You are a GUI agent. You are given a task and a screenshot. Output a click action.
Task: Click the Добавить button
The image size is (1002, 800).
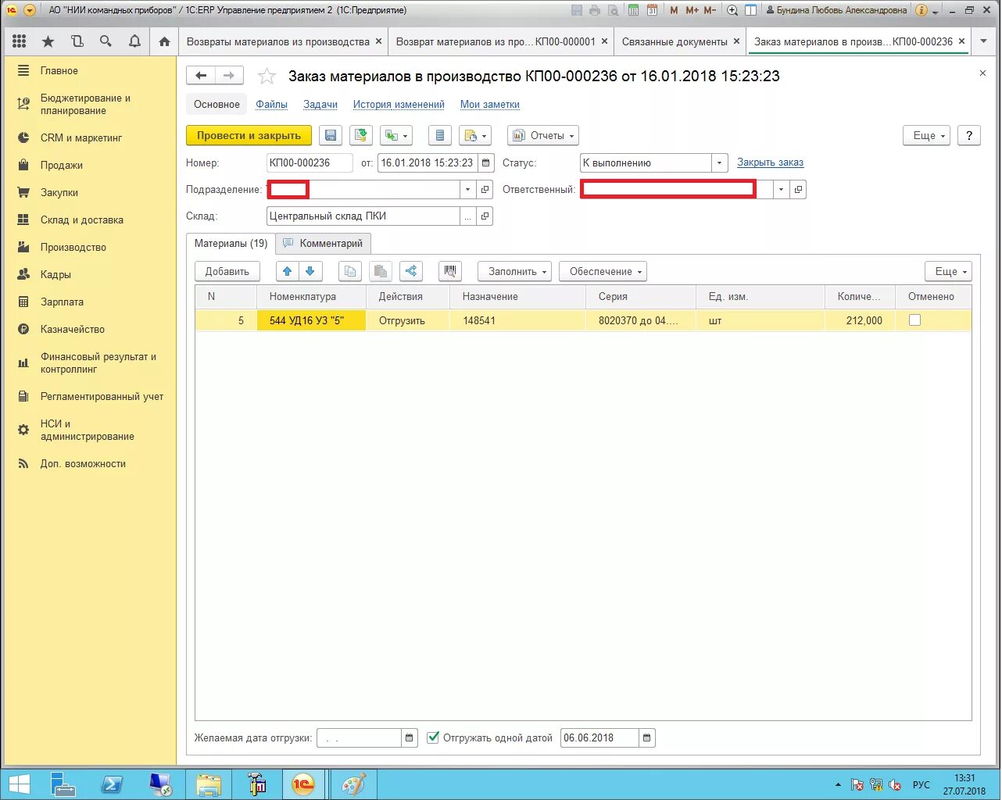(x=227, y=271)
